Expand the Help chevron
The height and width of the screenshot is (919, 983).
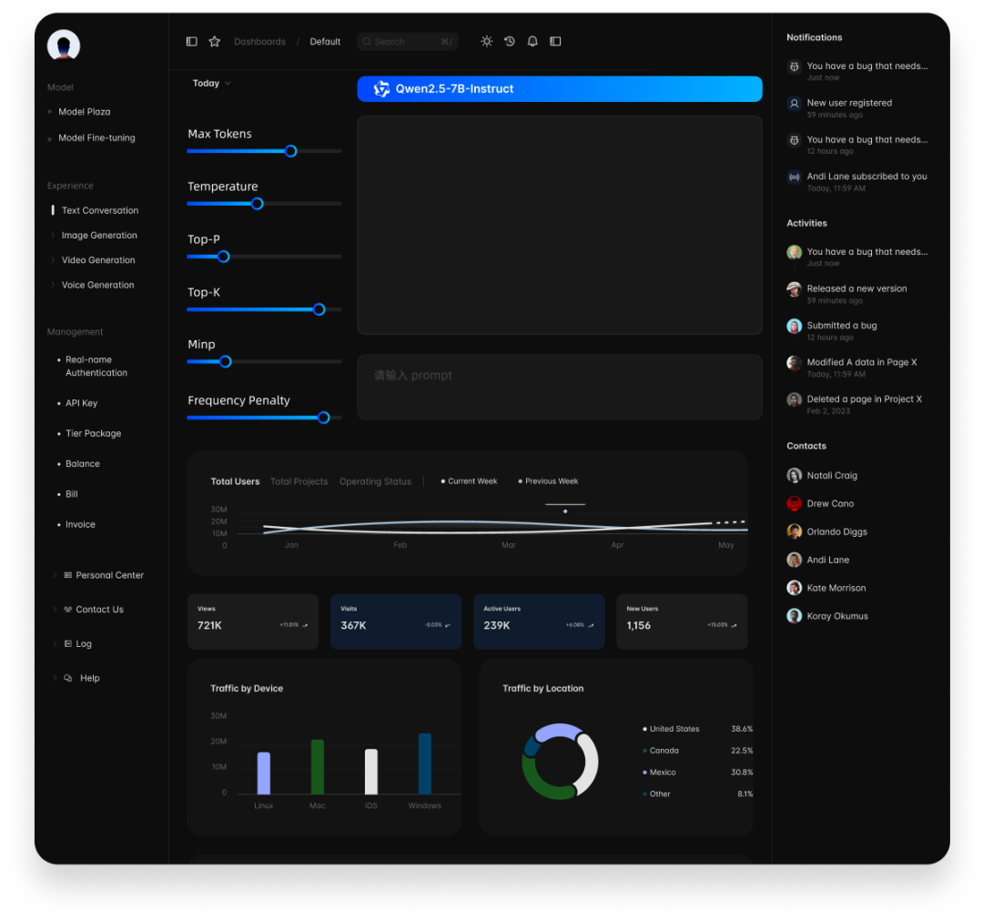[x=55, y=678]
